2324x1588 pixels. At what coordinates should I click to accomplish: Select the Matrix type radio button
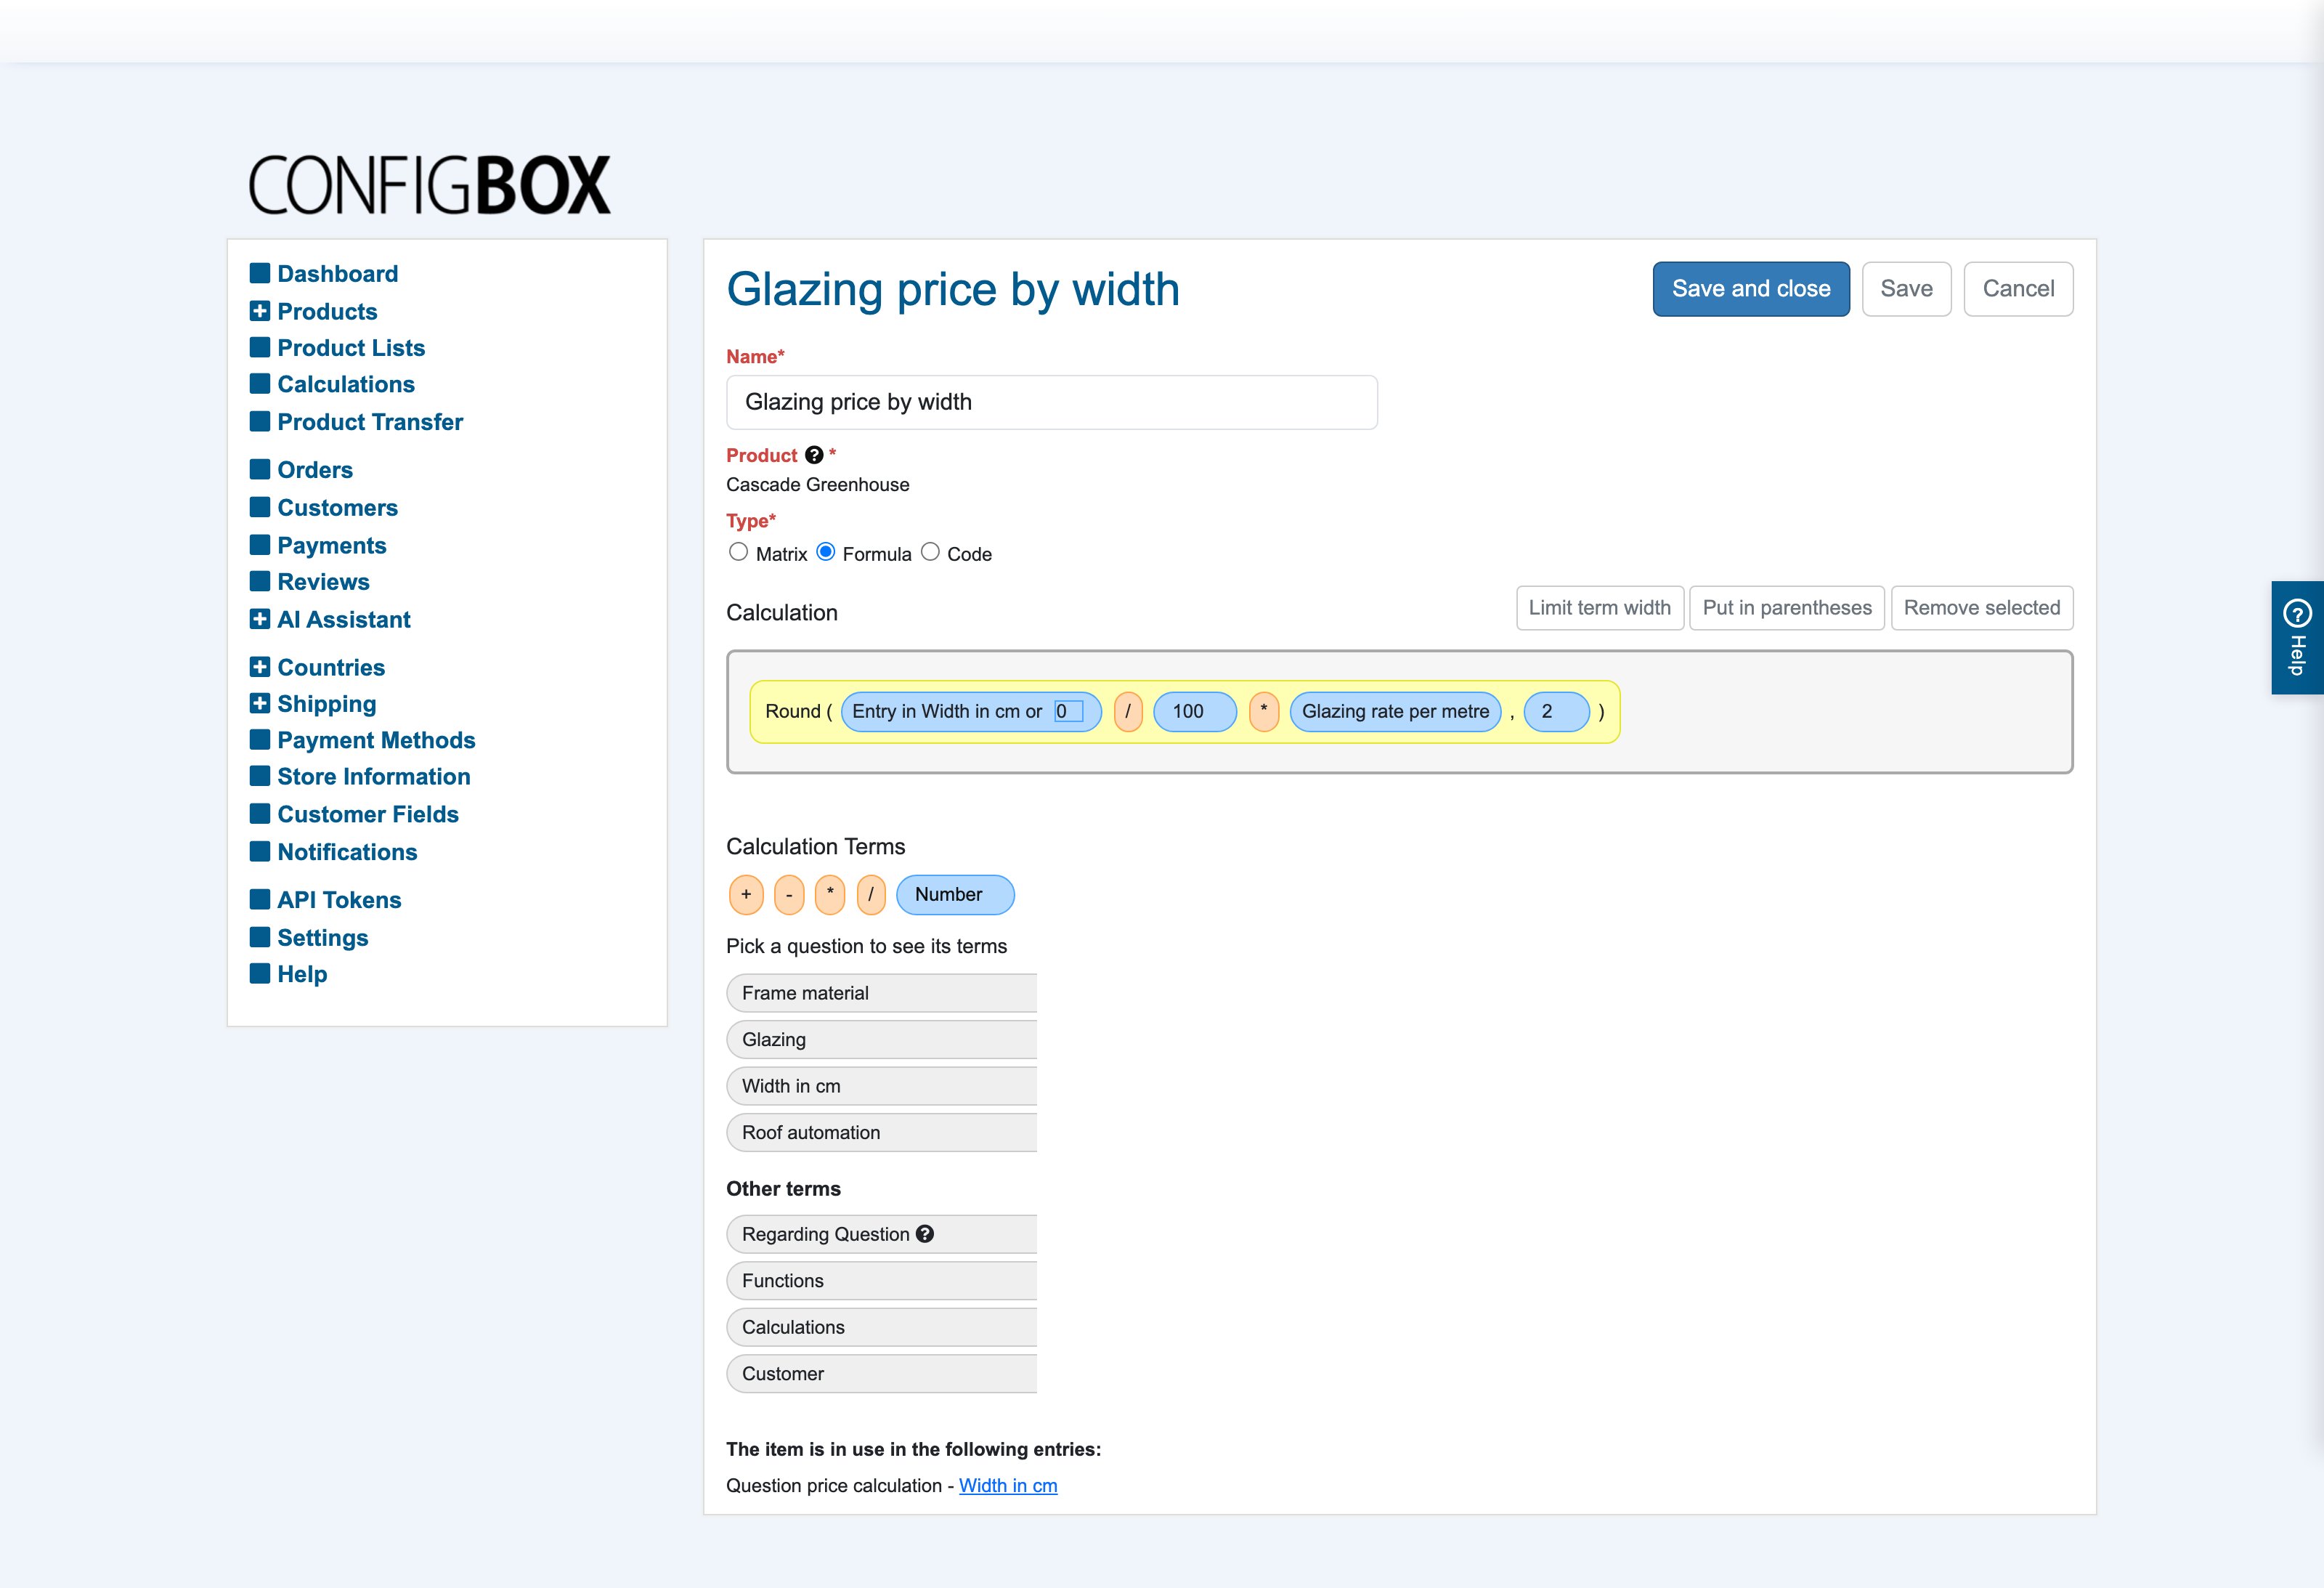pos(738,552)
